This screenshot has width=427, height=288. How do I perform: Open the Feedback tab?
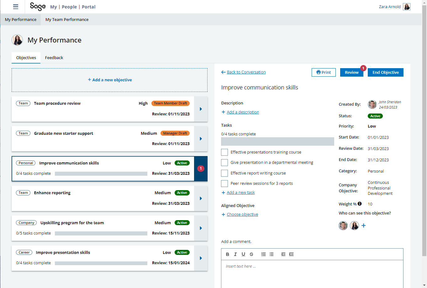click(54, 58)
